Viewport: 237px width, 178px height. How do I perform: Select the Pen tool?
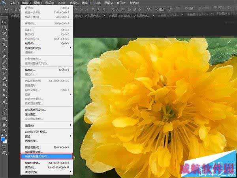(4, 102)
